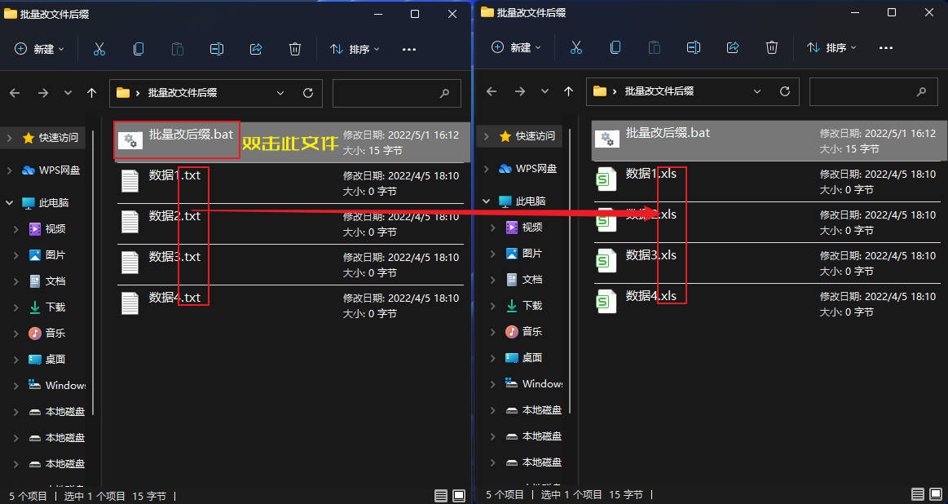This screenshot has width=948, height=504.
Task: Open the 音乐 folder in the left sidebar
Action: click(53, 333)
